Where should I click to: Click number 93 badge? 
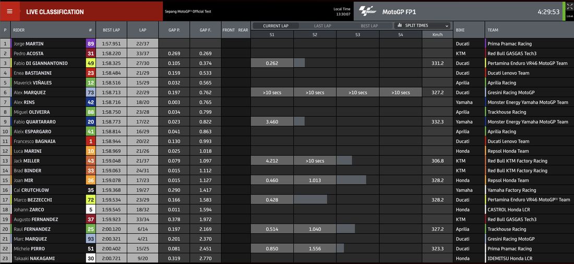[90, 239]
